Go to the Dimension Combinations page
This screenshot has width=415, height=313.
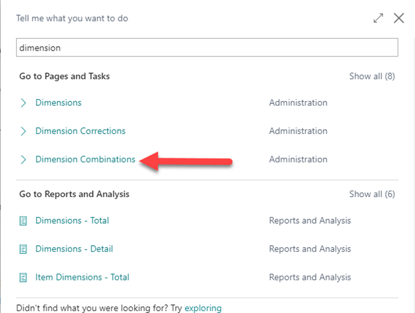[x=85, y=160]
